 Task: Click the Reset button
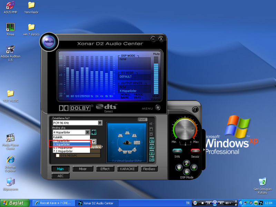coord(142,119)
